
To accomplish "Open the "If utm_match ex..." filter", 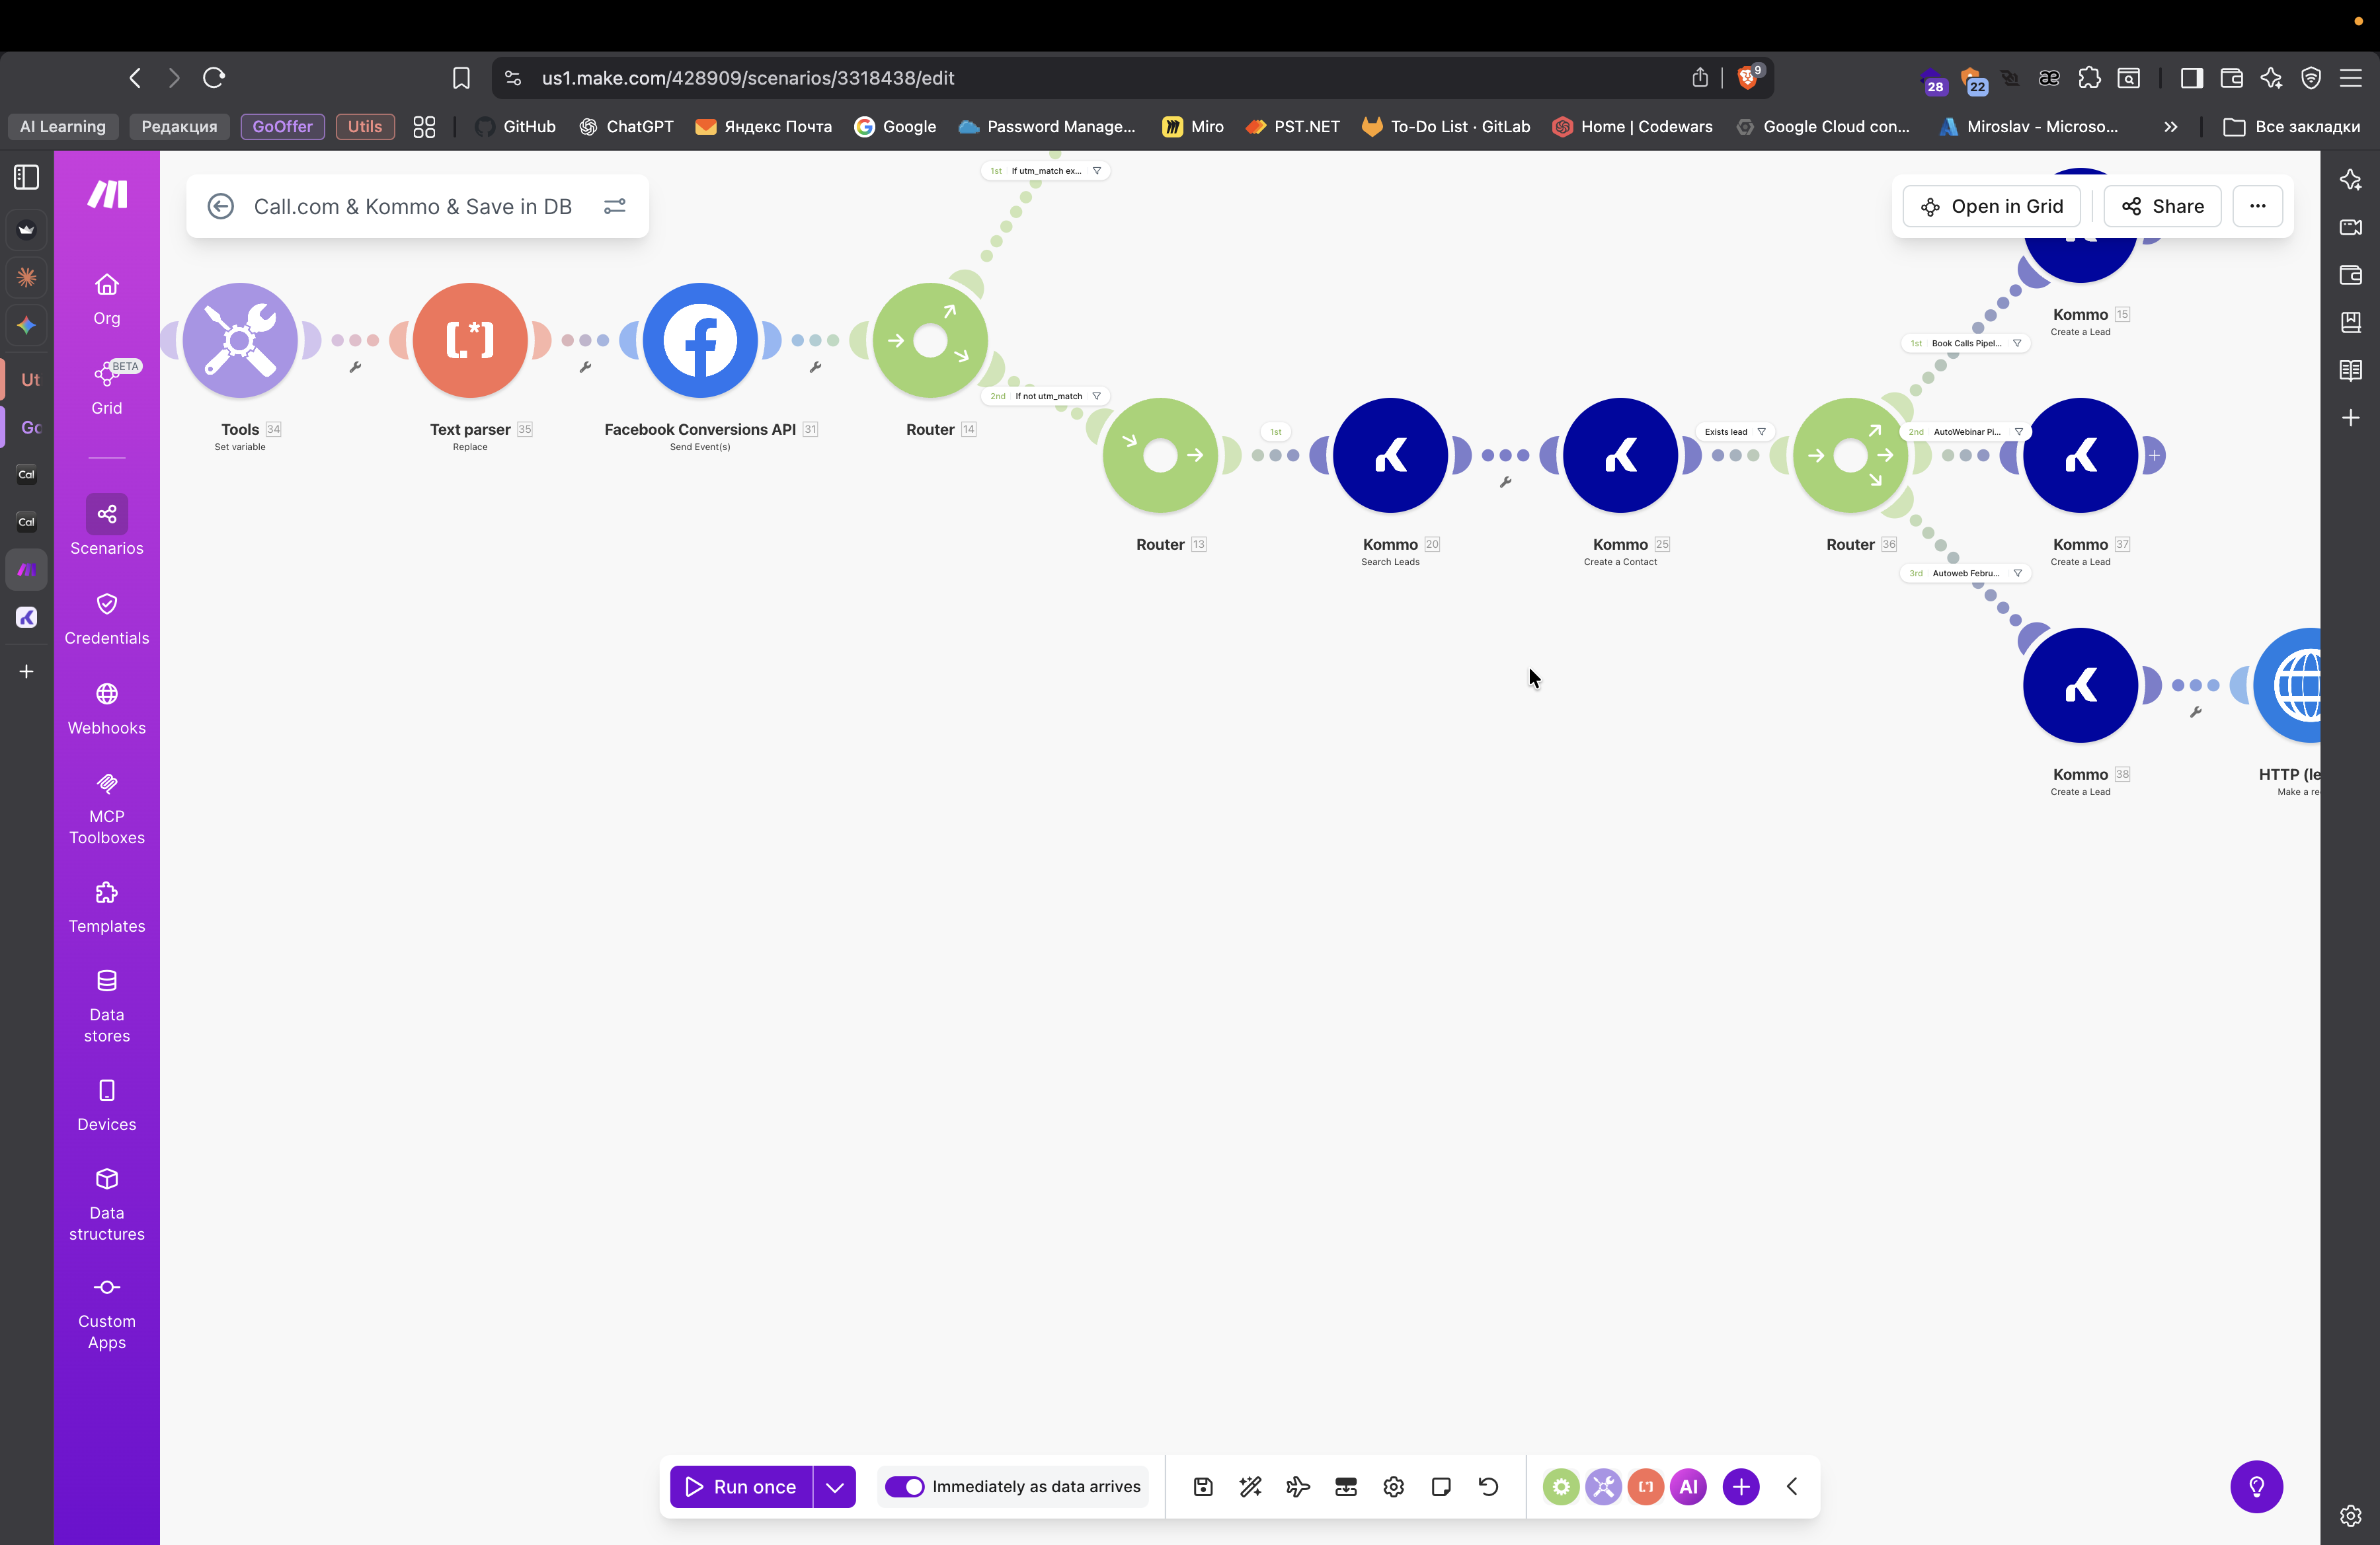I will click(x=1045, y=170).
